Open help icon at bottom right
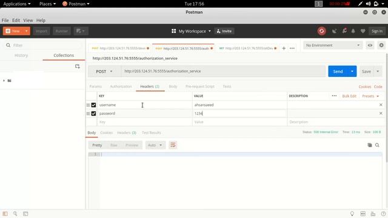The width and height of the screenshot is (388, 218). coord(383,214)
